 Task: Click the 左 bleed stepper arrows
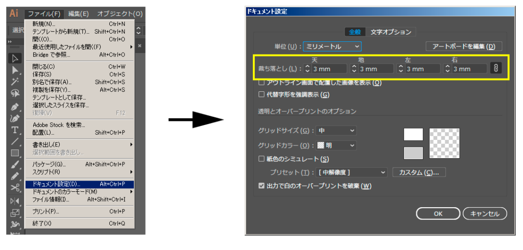pyautogui.click(x=401, y=69)
